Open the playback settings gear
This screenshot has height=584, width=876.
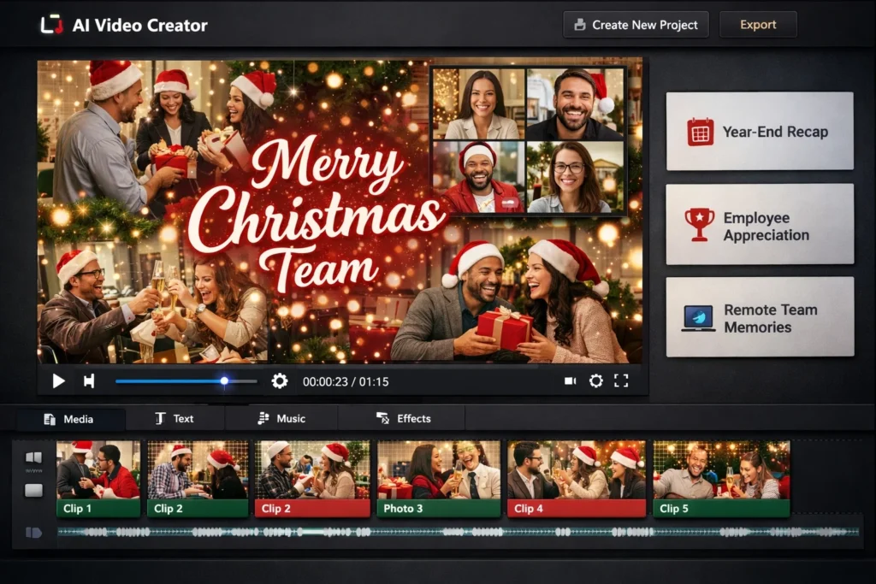pos(280,381)
